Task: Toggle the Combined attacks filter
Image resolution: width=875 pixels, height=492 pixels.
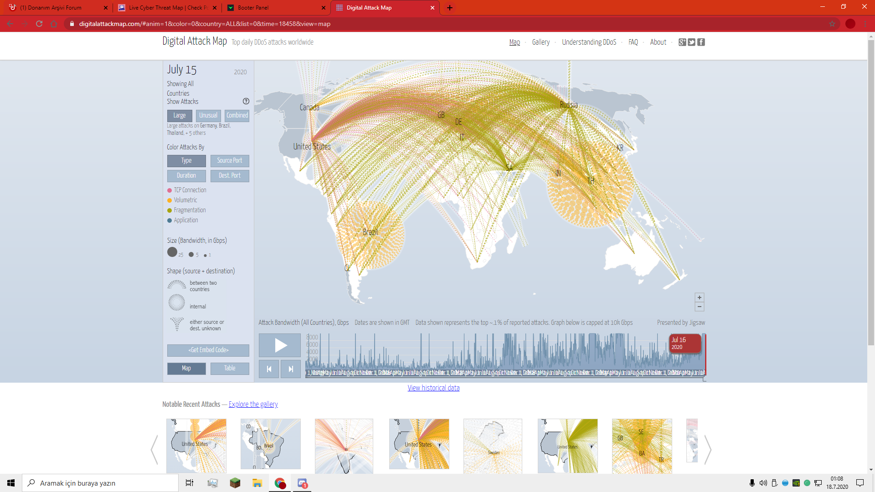Action: [x=237, y=116]
